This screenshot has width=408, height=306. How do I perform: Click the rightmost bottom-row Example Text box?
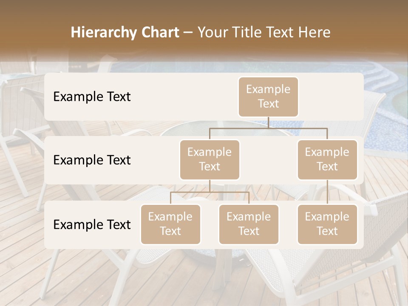coord(327,224)
